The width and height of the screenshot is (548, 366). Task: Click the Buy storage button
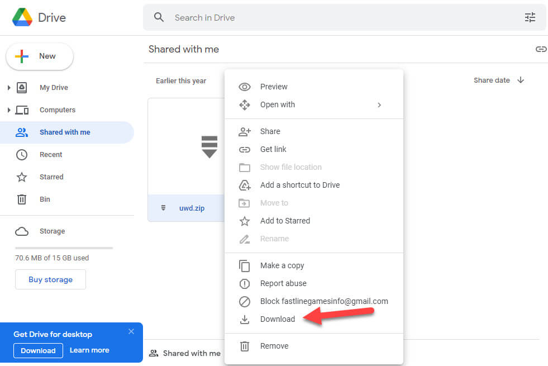click(x=50, y=279)
